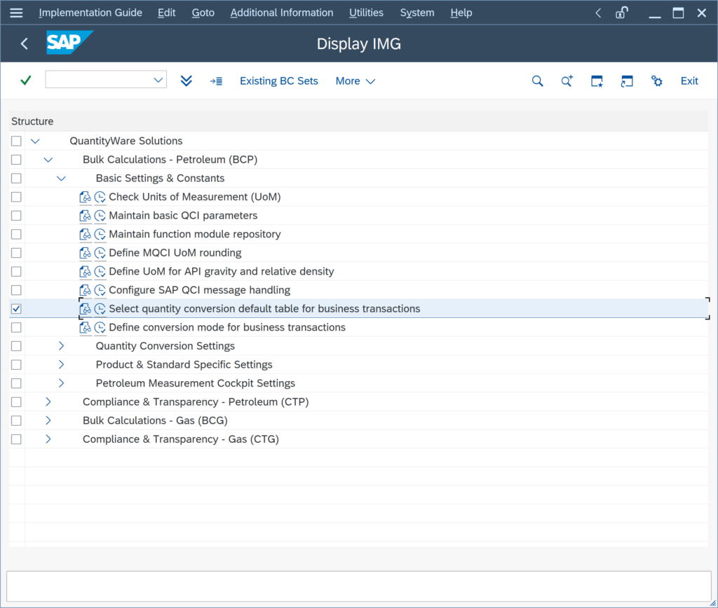718x608 pixels.
Task: Execute activity icon for Define MQCI UoM rounding
Action: (100, 253)
